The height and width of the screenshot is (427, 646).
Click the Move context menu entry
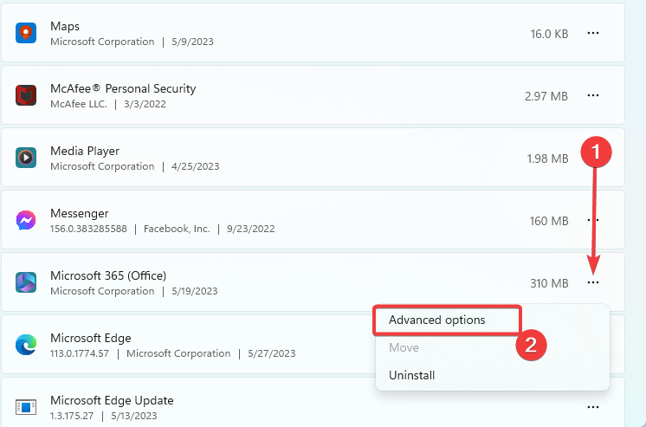(x=404, y=347)
